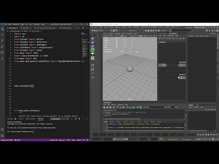This screenshot has height=164, width=219.
Task: Switch to the Tool Settings tab in Maya
Action: [x=163, y=33]
